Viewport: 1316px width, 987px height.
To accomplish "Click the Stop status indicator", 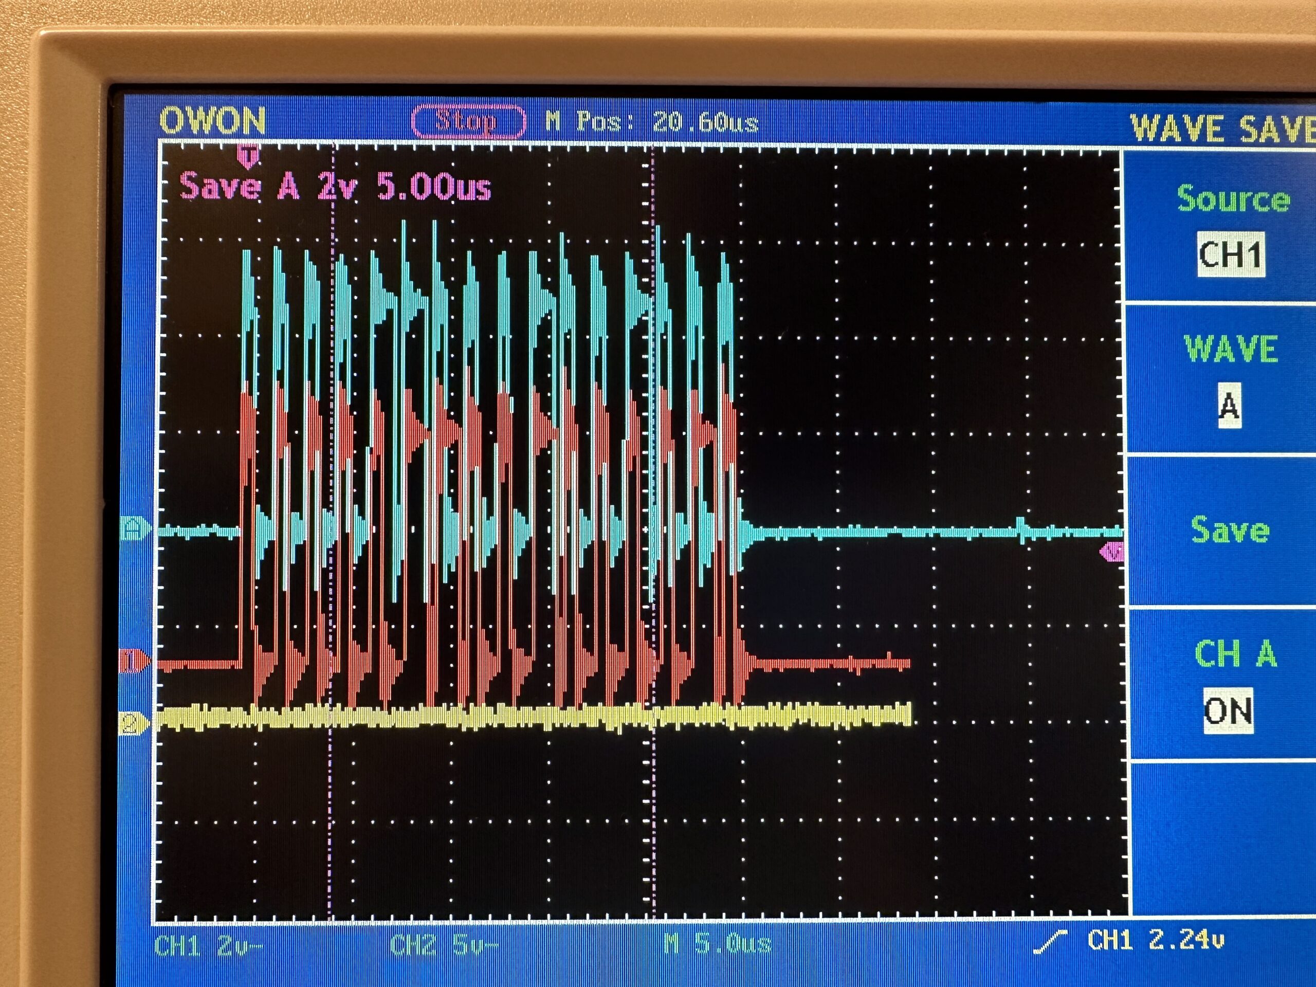I will [468, 121].
